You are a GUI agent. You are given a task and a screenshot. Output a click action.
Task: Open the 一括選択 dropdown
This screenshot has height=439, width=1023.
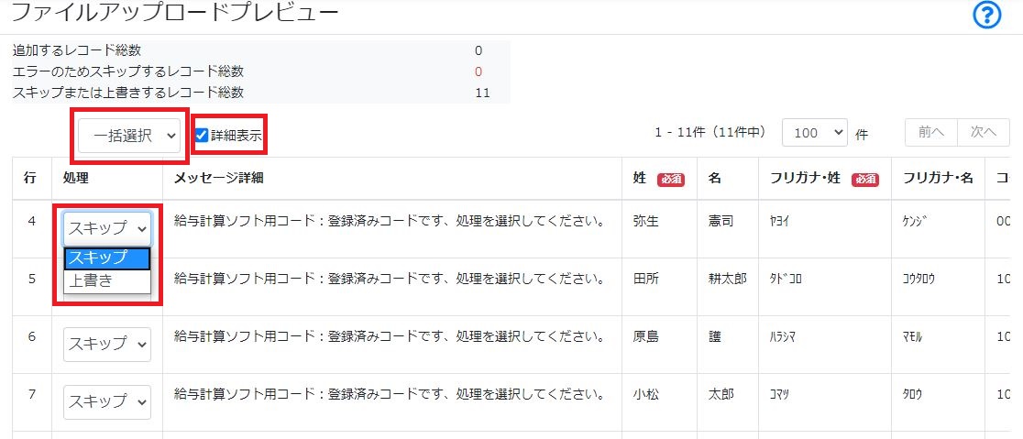click(129, 135)
